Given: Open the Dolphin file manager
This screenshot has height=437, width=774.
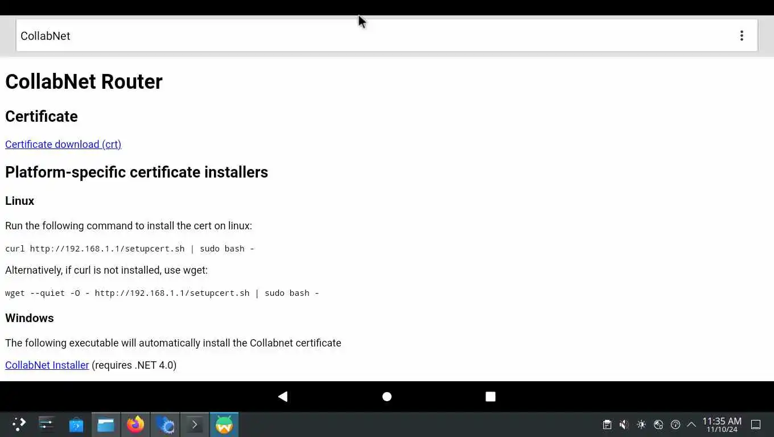Looking at the screenshot, I should (x=106, y=424).
